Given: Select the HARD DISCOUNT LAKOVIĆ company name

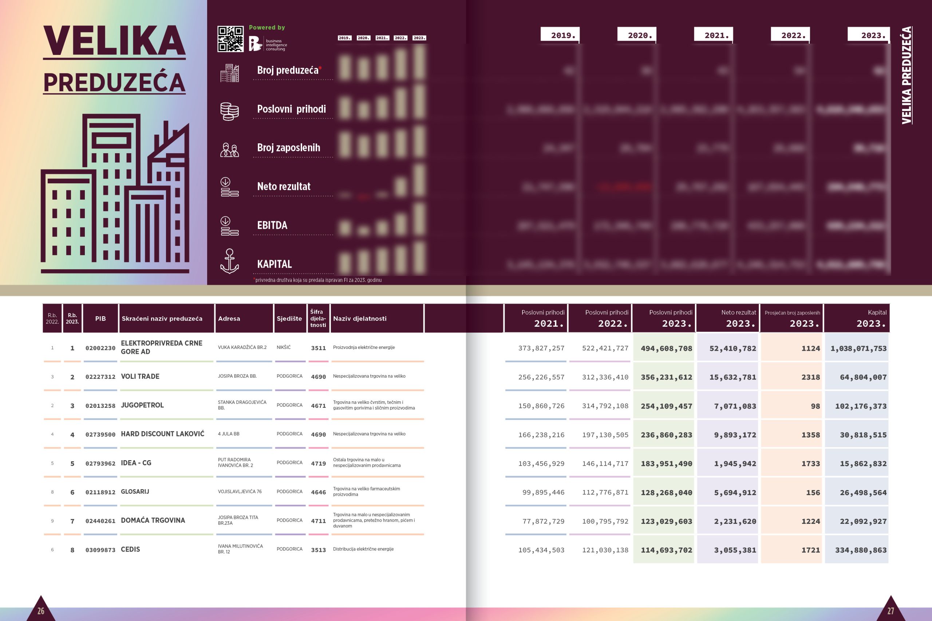Looking at the screenshot, I should click(162, 434).
